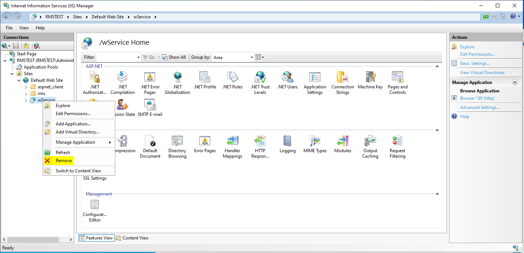524x253 pixels.
Task: Collapse the Default Web Site node
Action: point(19,80)
